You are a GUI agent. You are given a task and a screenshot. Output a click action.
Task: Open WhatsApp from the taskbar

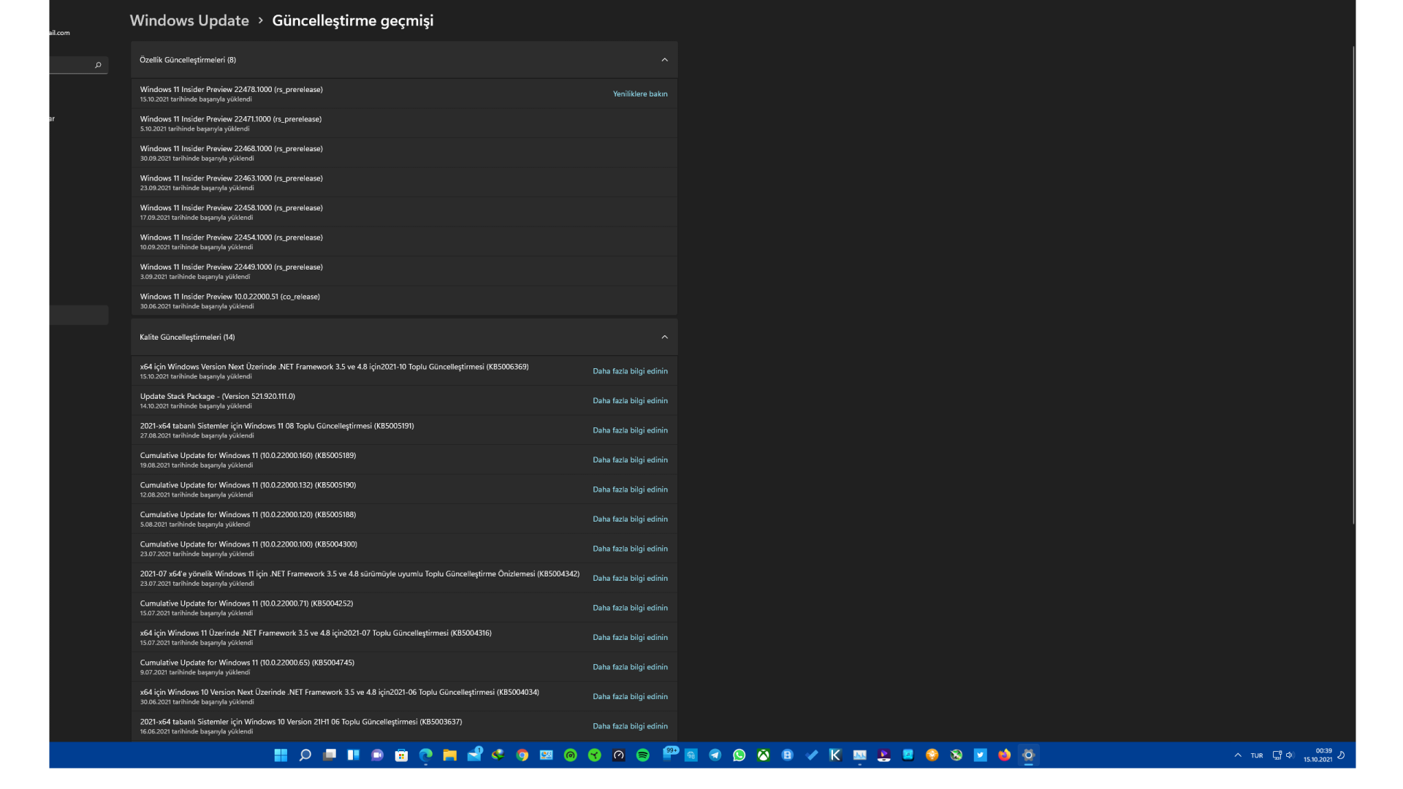pos(739,755)
